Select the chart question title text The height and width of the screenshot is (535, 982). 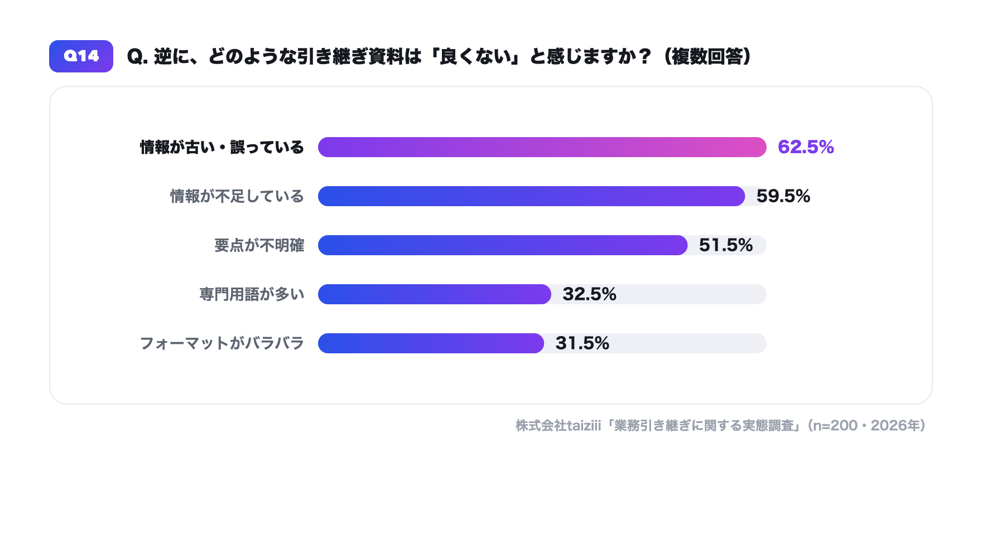pyautogui.click(x=439, y=56)
